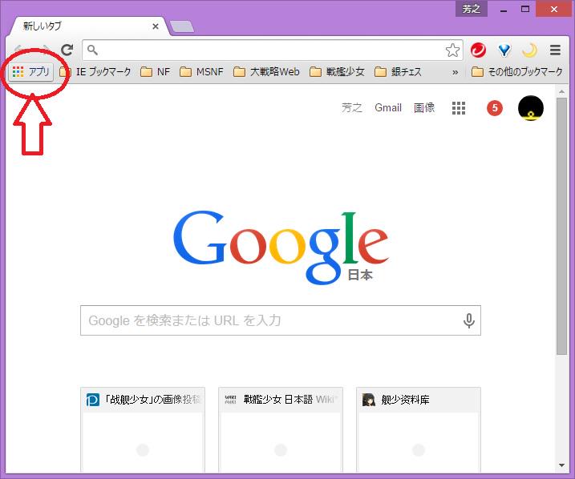Viewport: 575px width, 479px height.
Task: Open the 「战舰少女」の画像投稿 thumbnail
Action: tap(143, 430)
